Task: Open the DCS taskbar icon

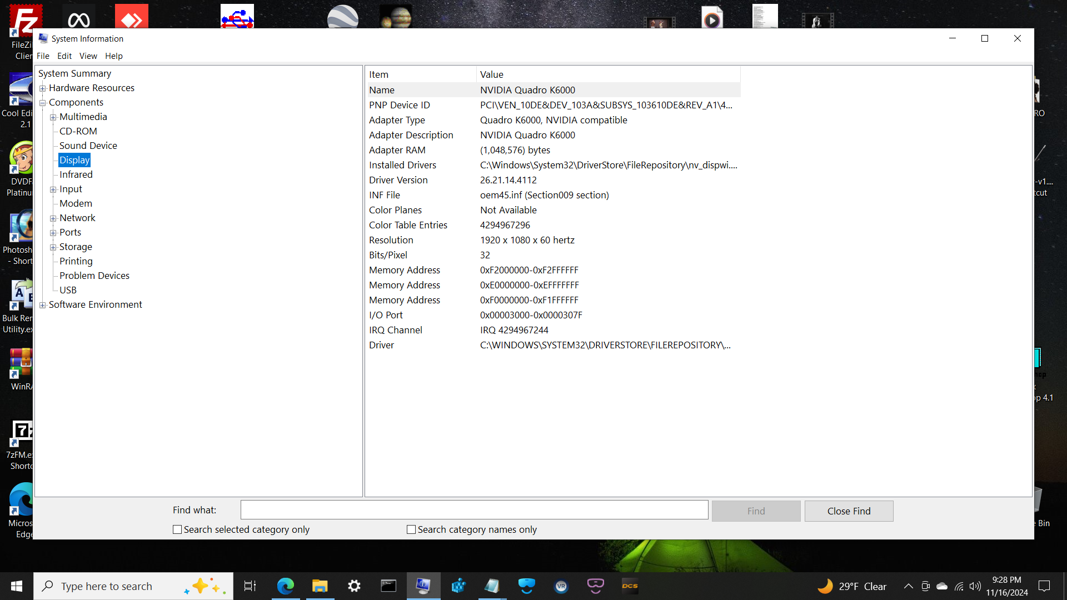Action: 630,586
